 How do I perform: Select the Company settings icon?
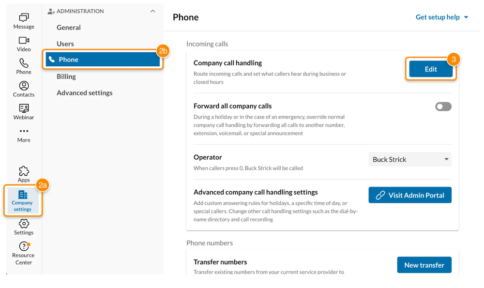click(x=23, y=195)
